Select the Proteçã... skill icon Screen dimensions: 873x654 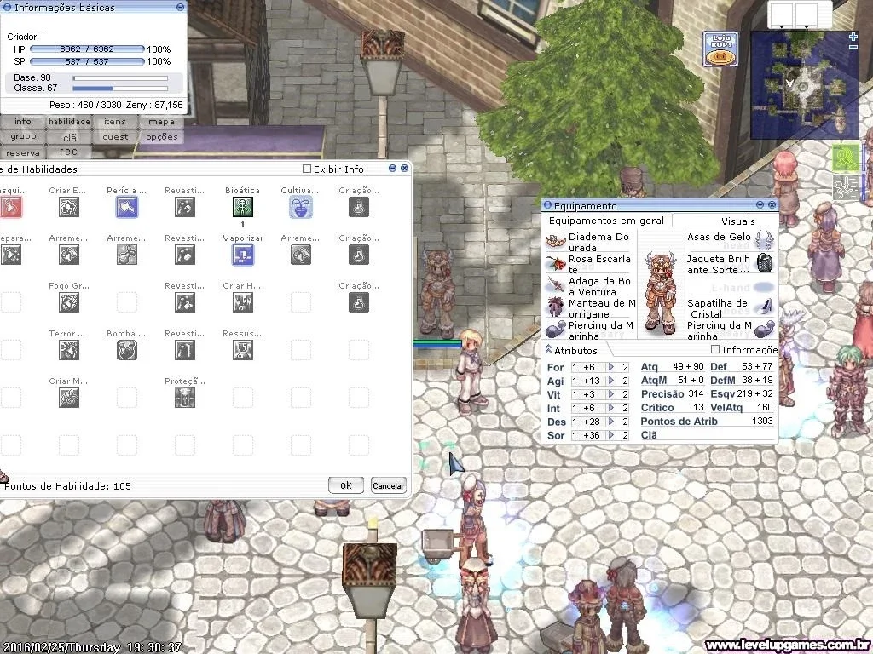coord(185,398)
